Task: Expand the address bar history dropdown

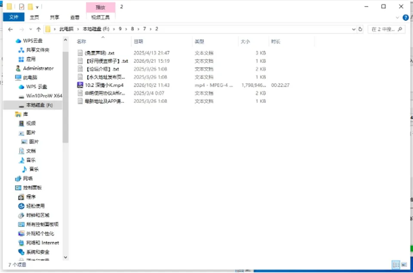Action: 354,29
